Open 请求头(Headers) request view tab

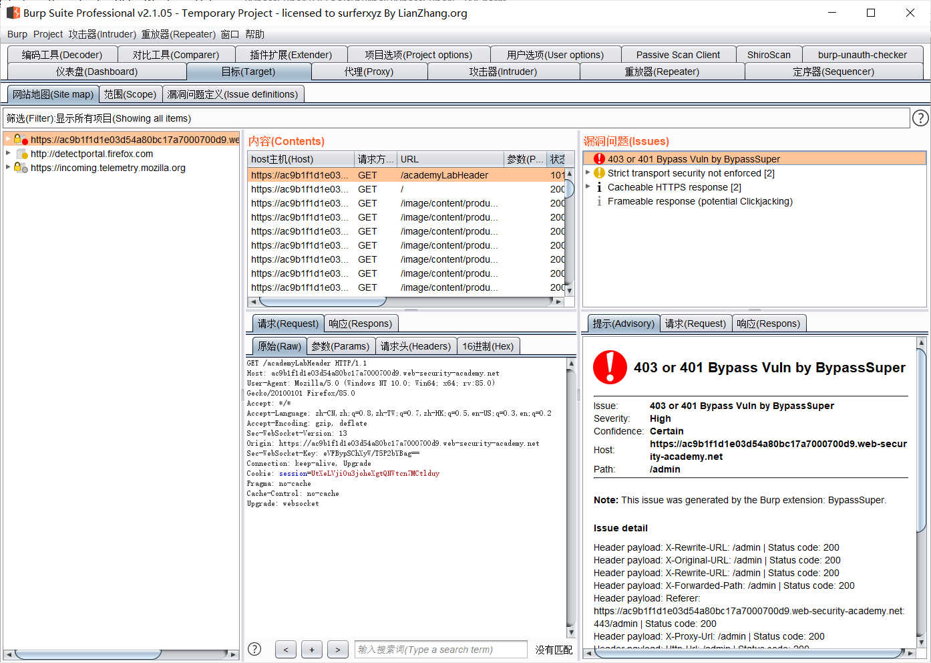pos(415,346)
